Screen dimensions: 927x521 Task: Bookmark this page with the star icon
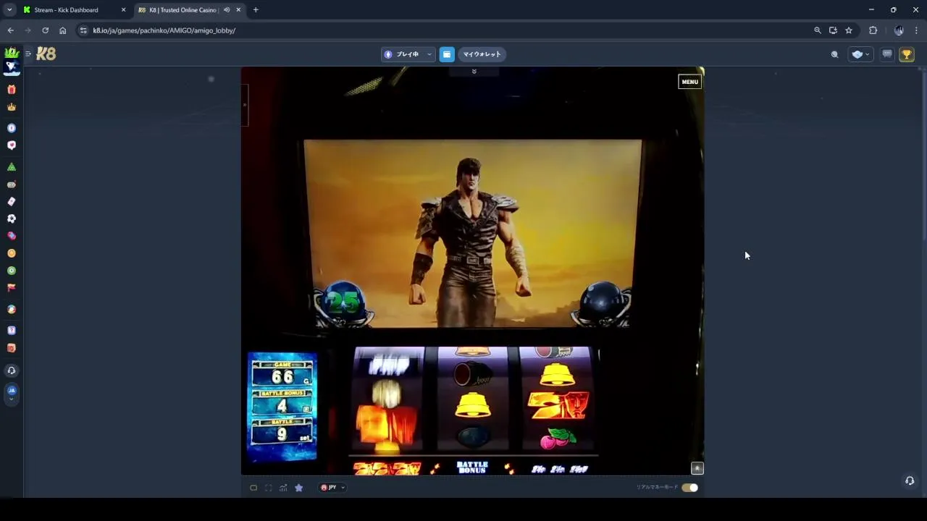click(x=849, y=30)
